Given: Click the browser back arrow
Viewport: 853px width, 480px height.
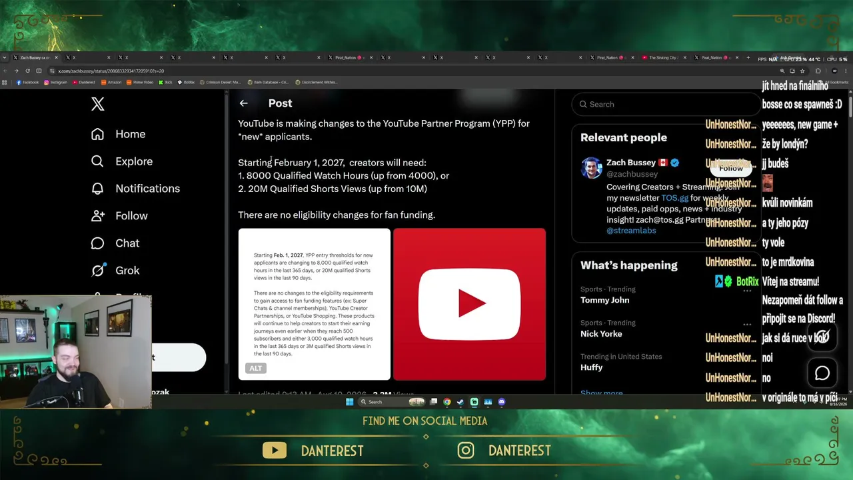Looking at the screenshot, I should pyautogui.click(x=5, y=71).
